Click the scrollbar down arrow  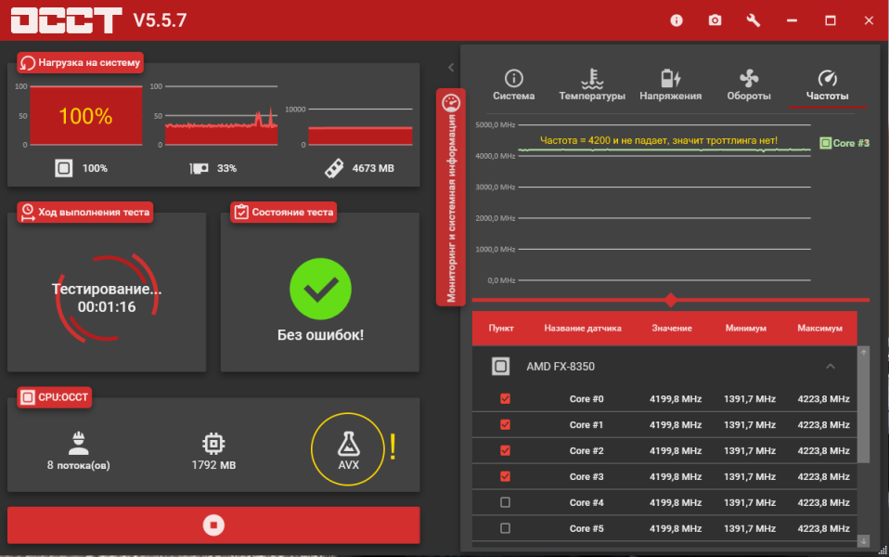click(863, 541)
